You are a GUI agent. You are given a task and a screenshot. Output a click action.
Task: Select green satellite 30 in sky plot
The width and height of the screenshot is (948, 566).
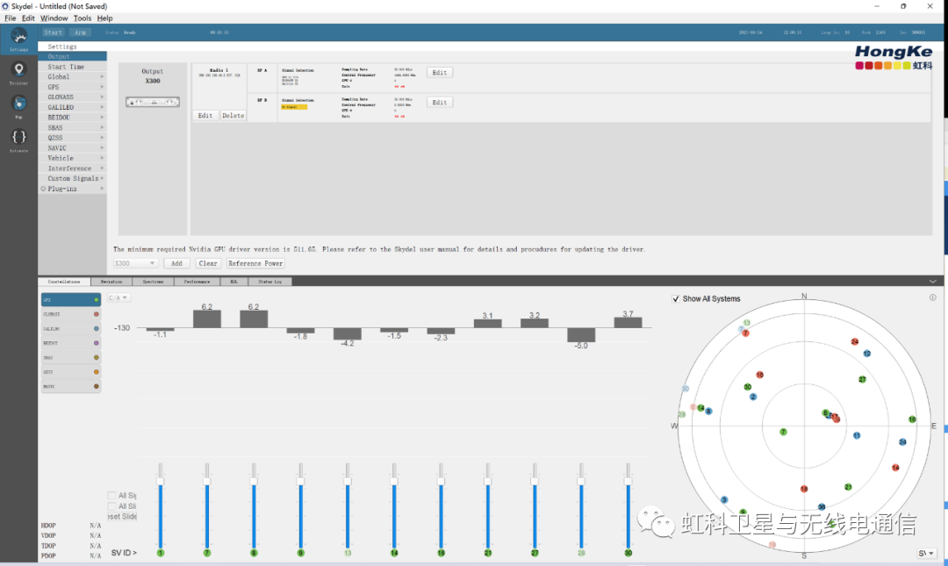tap(747, 387)
